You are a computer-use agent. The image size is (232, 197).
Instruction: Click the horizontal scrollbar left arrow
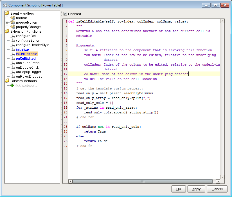coord(70,181)
